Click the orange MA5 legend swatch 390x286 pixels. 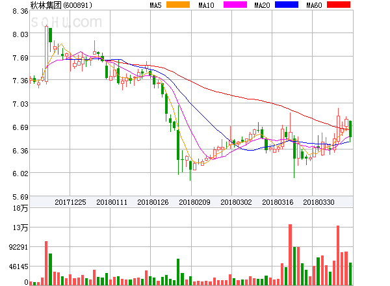pyautogui.click(x=178, y=5)
